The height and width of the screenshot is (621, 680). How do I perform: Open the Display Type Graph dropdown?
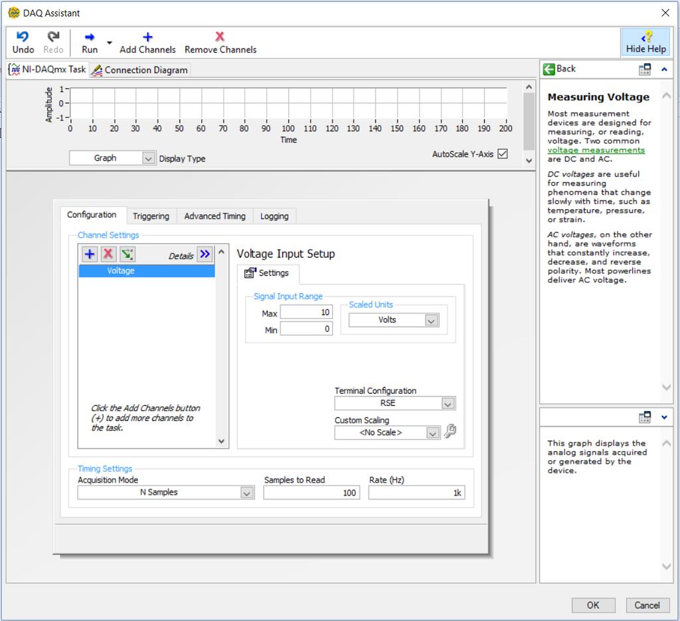tap(112, 158)
